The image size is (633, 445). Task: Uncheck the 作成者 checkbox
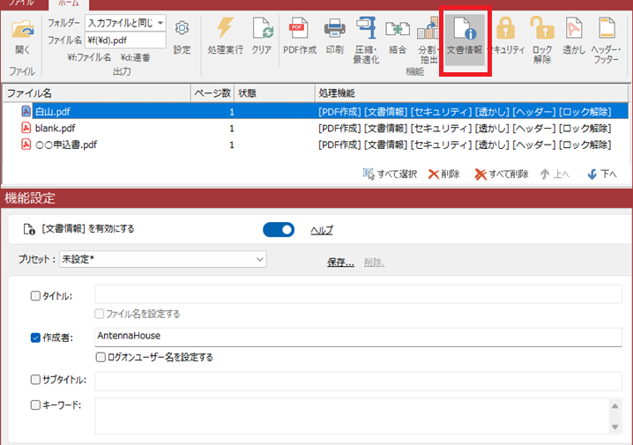[x=35, y=337]
